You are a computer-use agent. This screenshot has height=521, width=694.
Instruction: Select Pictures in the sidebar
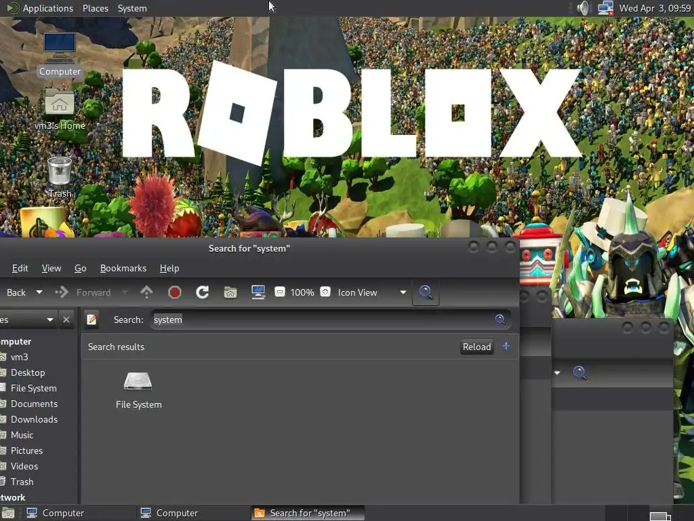pos(26,450)
